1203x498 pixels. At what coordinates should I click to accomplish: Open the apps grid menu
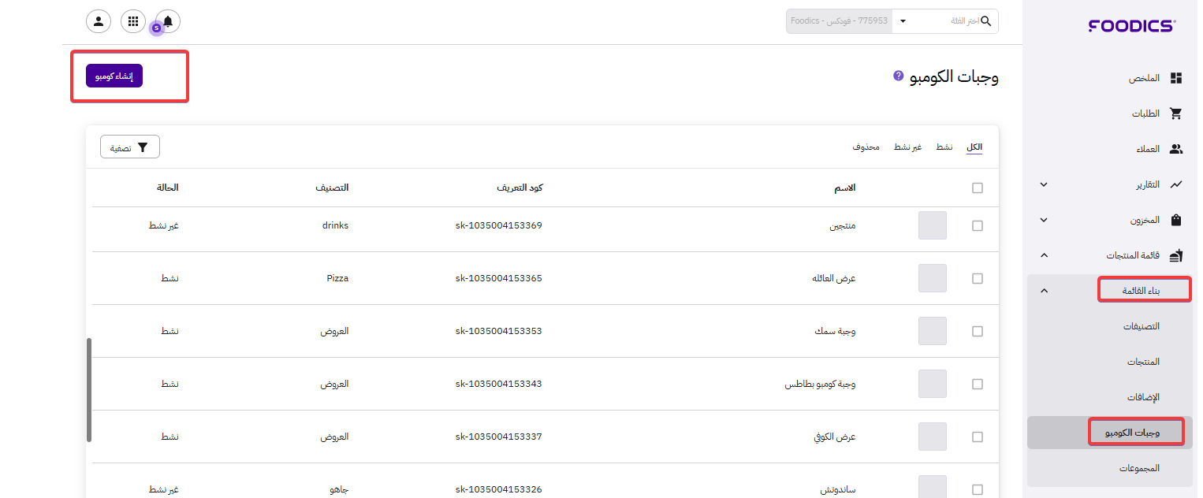click(133, 21)
